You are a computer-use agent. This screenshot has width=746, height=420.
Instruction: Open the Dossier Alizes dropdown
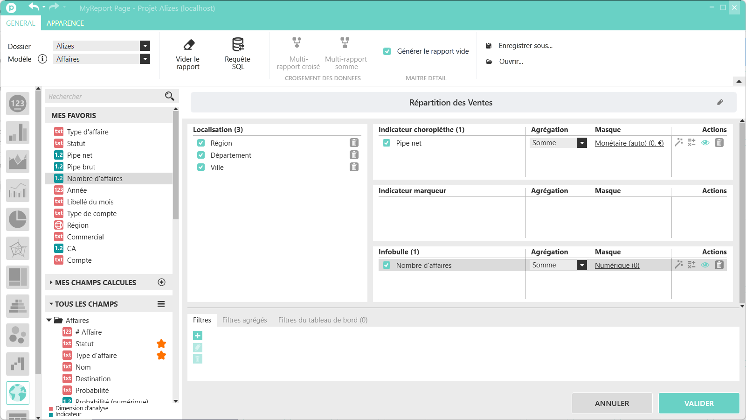(x=145, y=46)
